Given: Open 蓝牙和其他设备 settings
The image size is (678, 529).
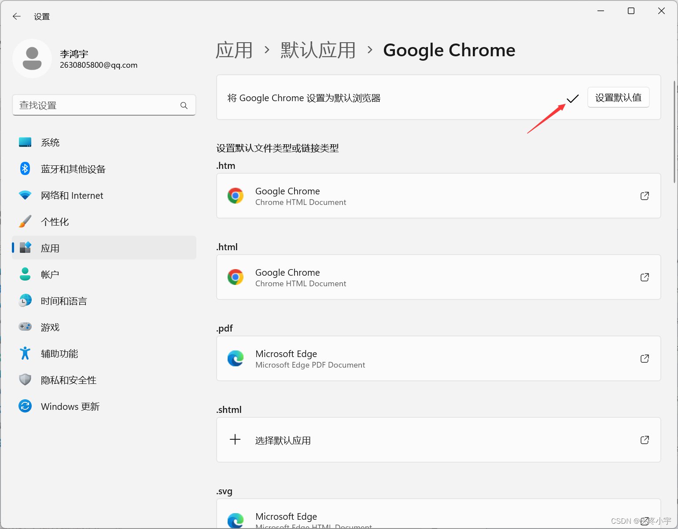Looking at the screenshot, I should coord(104,169).
